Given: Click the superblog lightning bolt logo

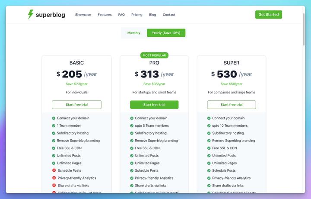Looking at the screenshot, I should [31, 14].
